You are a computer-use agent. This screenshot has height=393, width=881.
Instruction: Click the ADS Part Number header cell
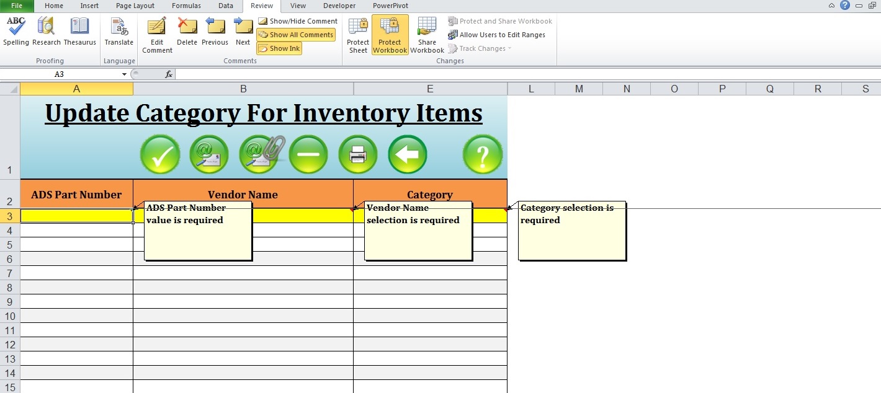(77, 194)
